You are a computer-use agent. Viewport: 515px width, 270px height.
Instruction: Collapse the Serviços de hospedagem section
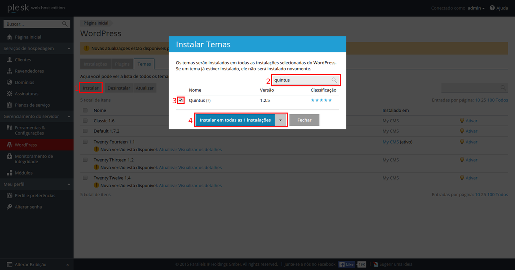[68, 49]
